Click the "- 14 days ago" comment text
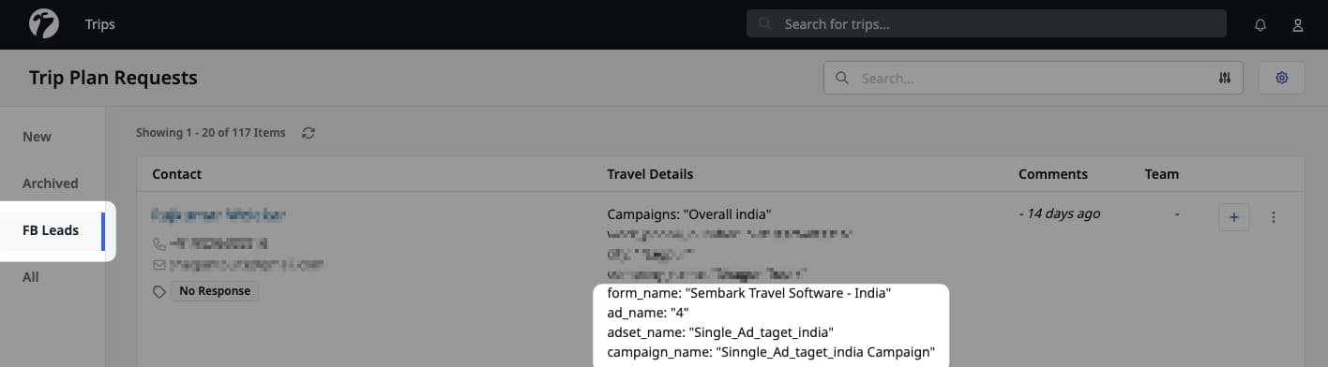Viewport: 1328px width, 367px height. tap(1059, 213)
